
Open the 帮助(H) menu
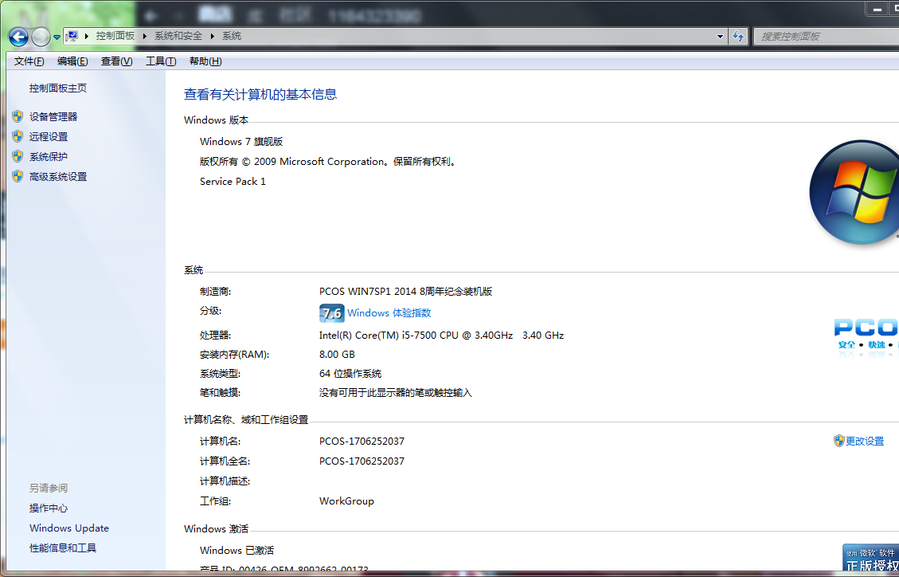click(205, 61)
